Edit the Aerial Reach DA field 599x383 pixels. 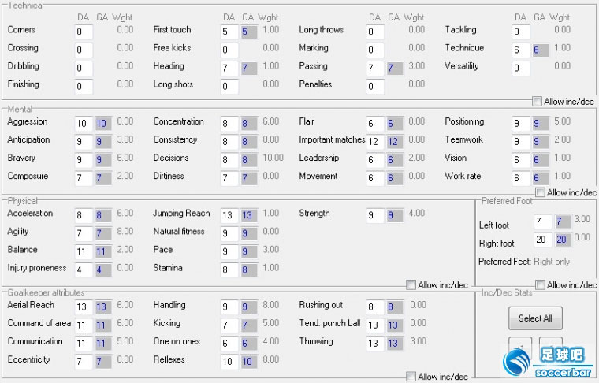(x=84, y=307)
